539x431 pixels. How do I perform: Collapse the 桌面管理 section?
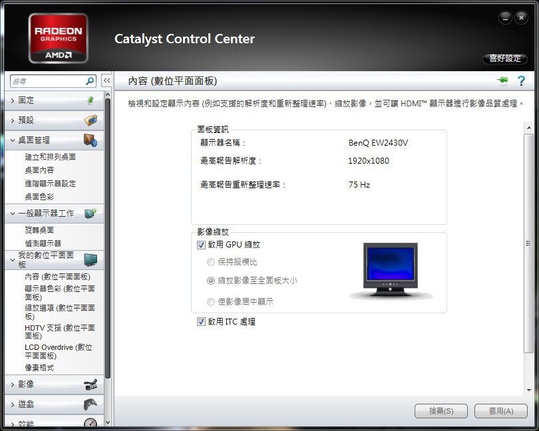[x=13, y=140]
